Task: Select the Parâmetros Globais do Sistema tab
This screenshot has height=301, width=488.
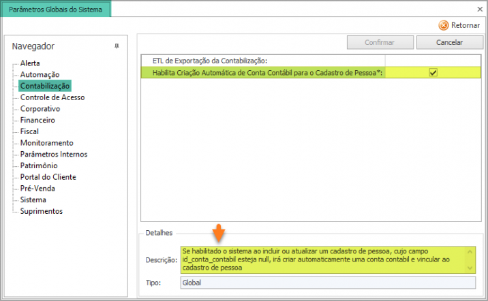Action: (56, 10)
